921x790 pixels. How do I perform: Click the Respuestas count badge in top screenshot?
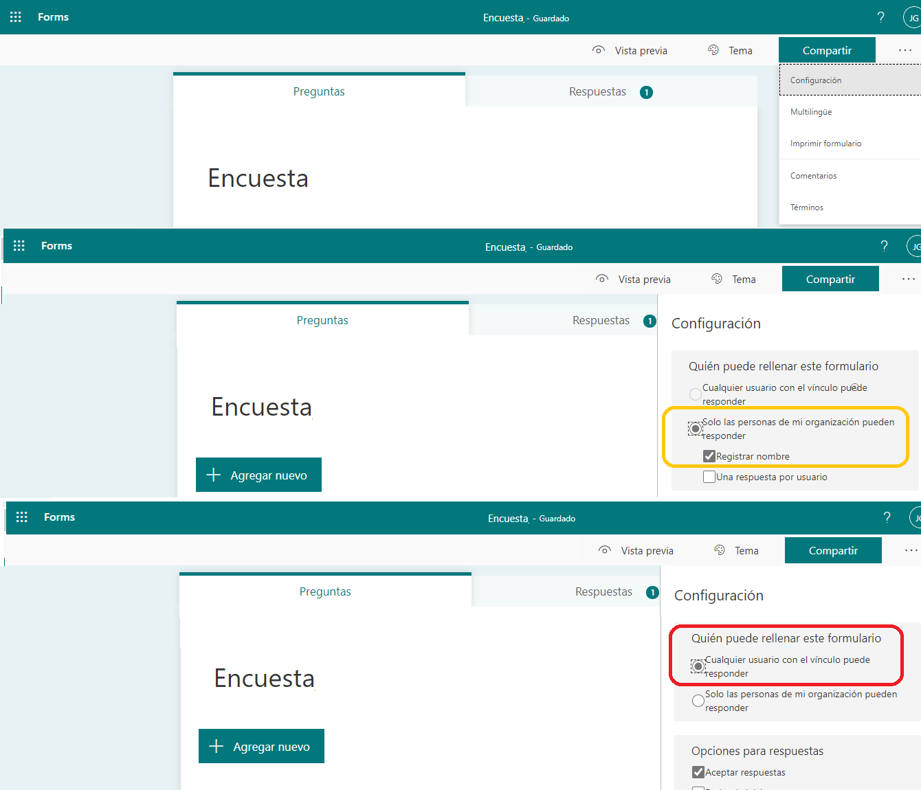[x=646, y=92]
